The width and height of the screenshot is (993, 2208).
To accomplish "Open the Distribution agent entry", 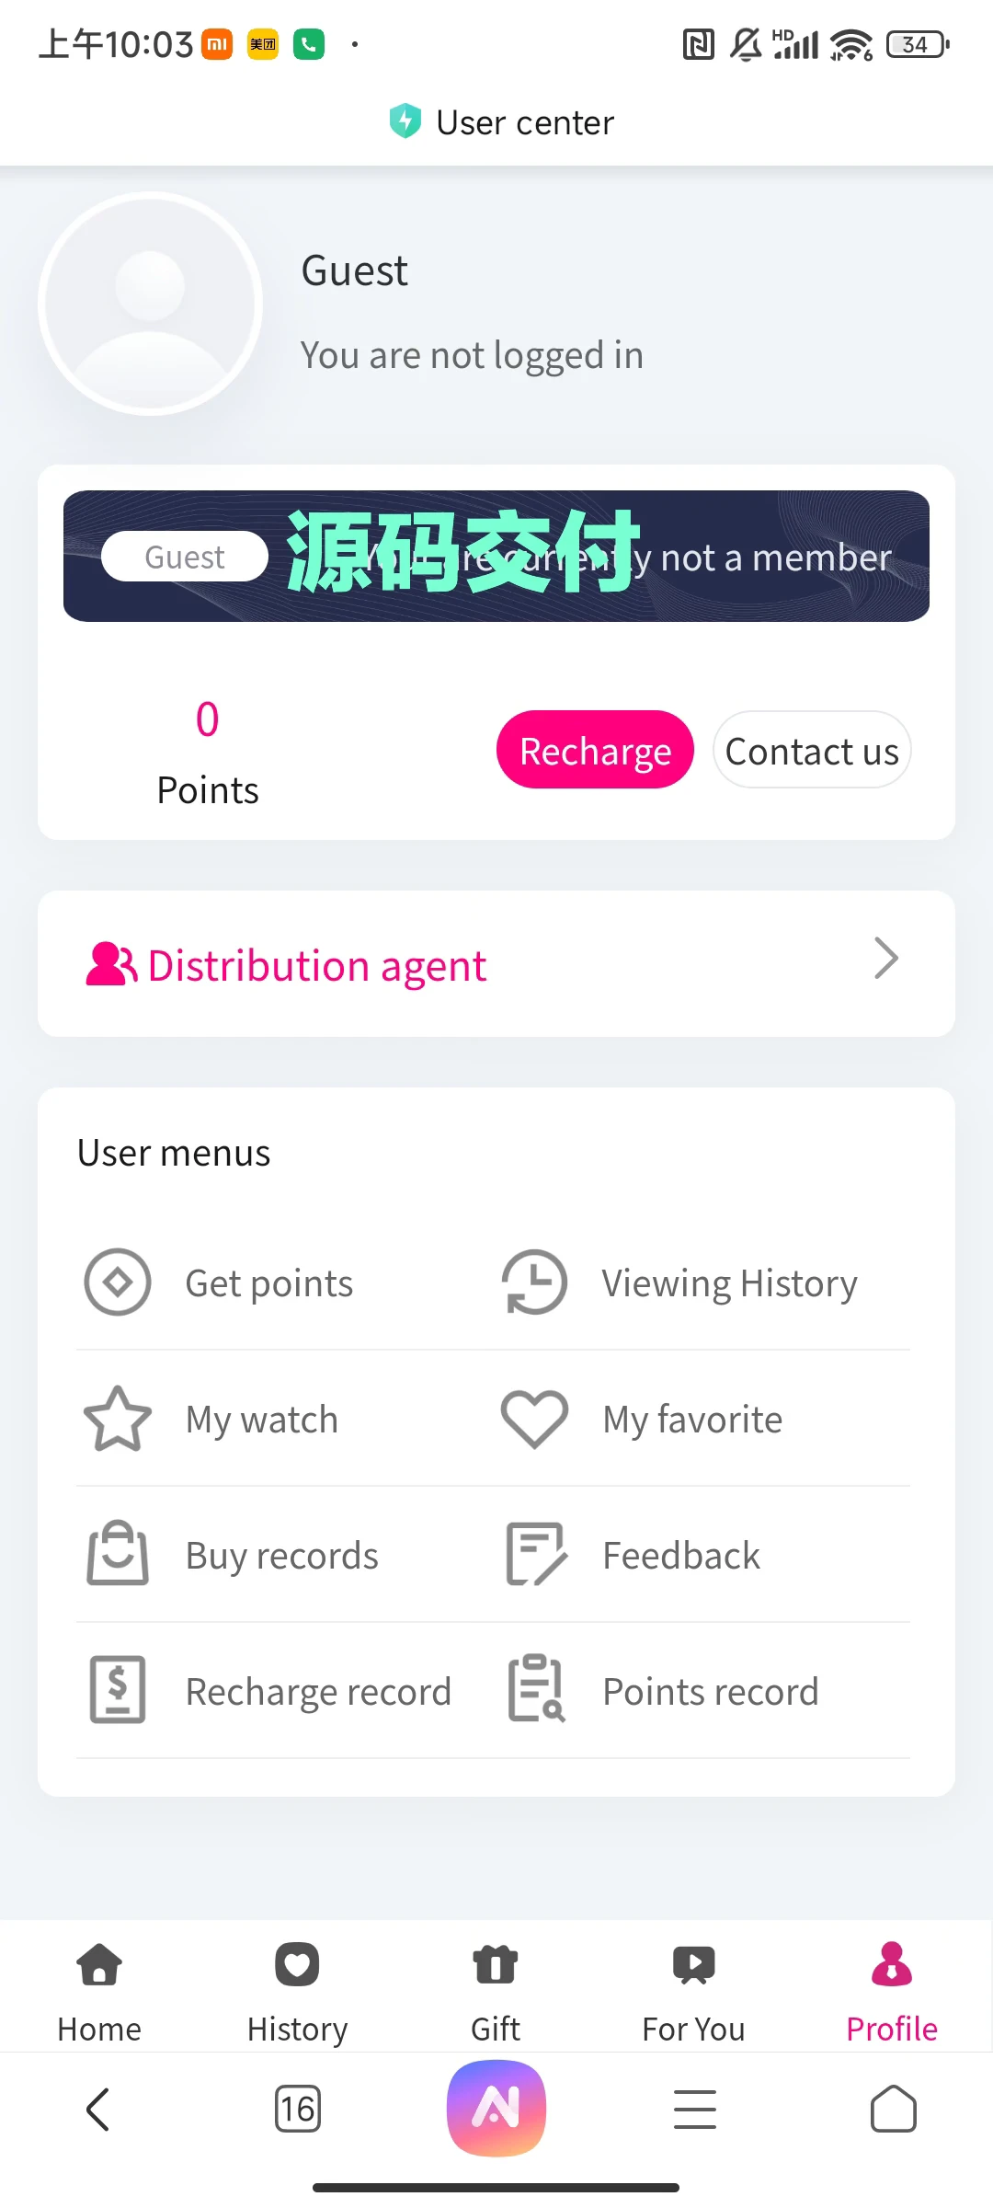I will pyautogui.click(x=496, y=964).
